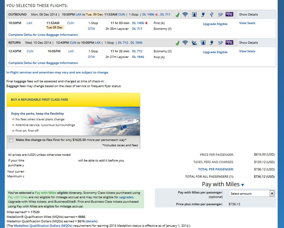284x228 pixels.
Task: Open View Seats for the outbound flight
Action: tap(247, 23)
